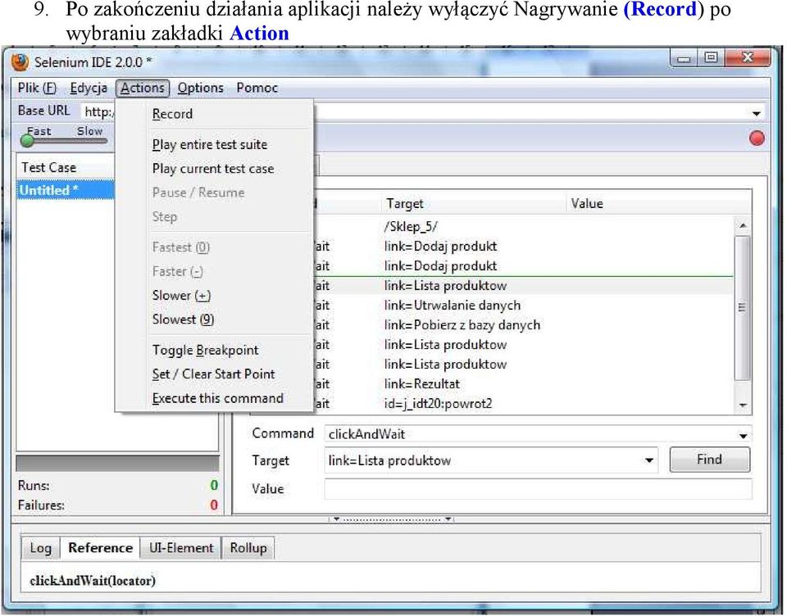Expand the Command dropdown arrow
Viewport: 787px width, 616px height.
tap(744, 436)
